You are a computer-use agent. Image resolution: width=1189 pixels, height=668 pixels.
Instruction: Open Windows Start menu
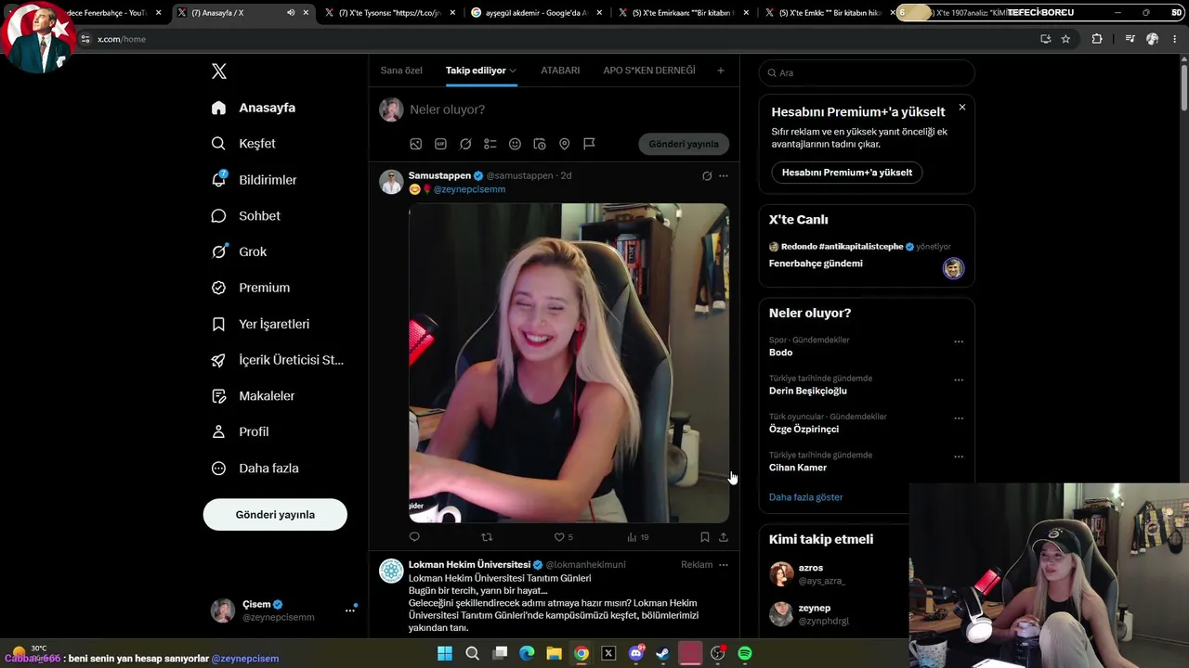point(445,653)
